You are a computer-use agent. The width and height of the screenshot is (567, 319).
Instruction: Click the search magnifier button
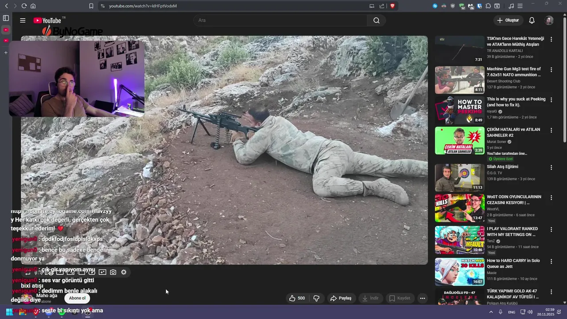coord(376,20)
